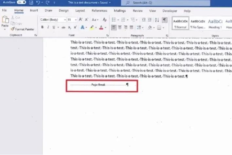
Task: Open the Review tab
Action: [138, 11]
